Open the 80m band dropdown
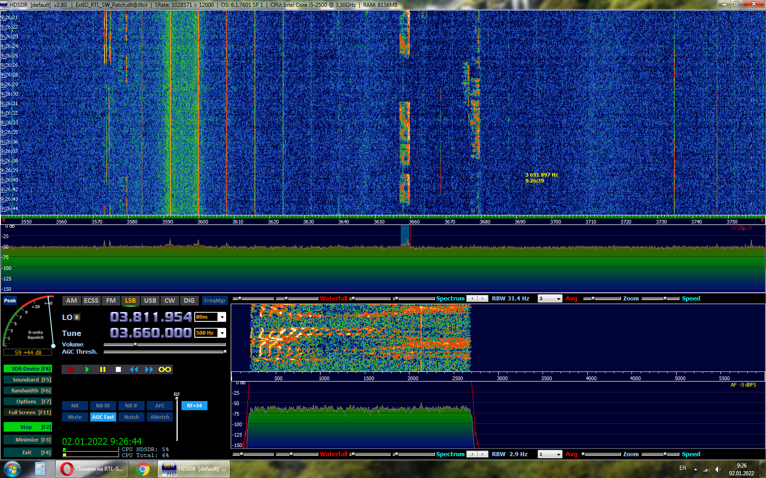The width and height of the screenshot is (766, 478). [x=222, y=317]
